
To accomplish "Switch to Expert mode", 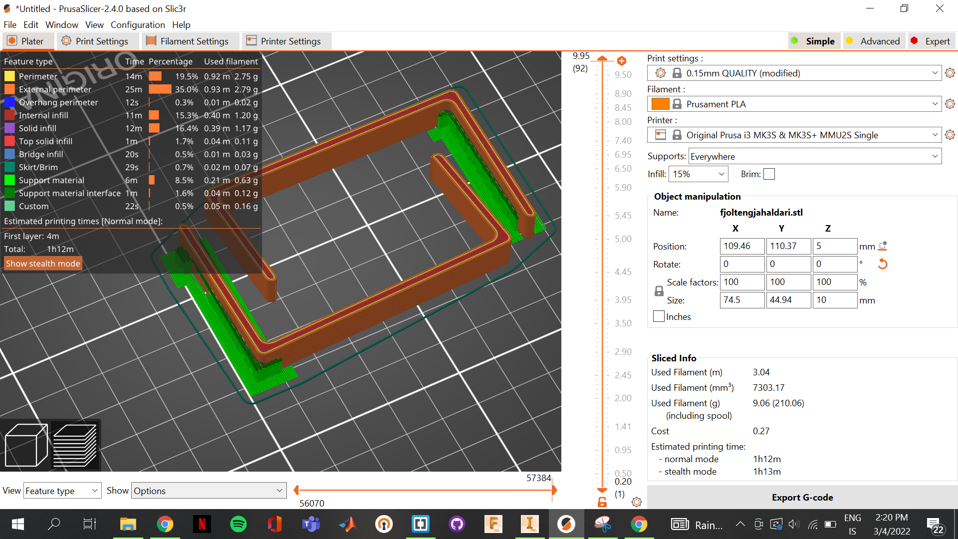I will pyautogui.click(x=931, y=41).
